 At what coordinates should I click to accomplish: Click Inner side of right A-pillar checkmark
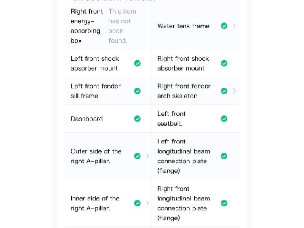137,203
